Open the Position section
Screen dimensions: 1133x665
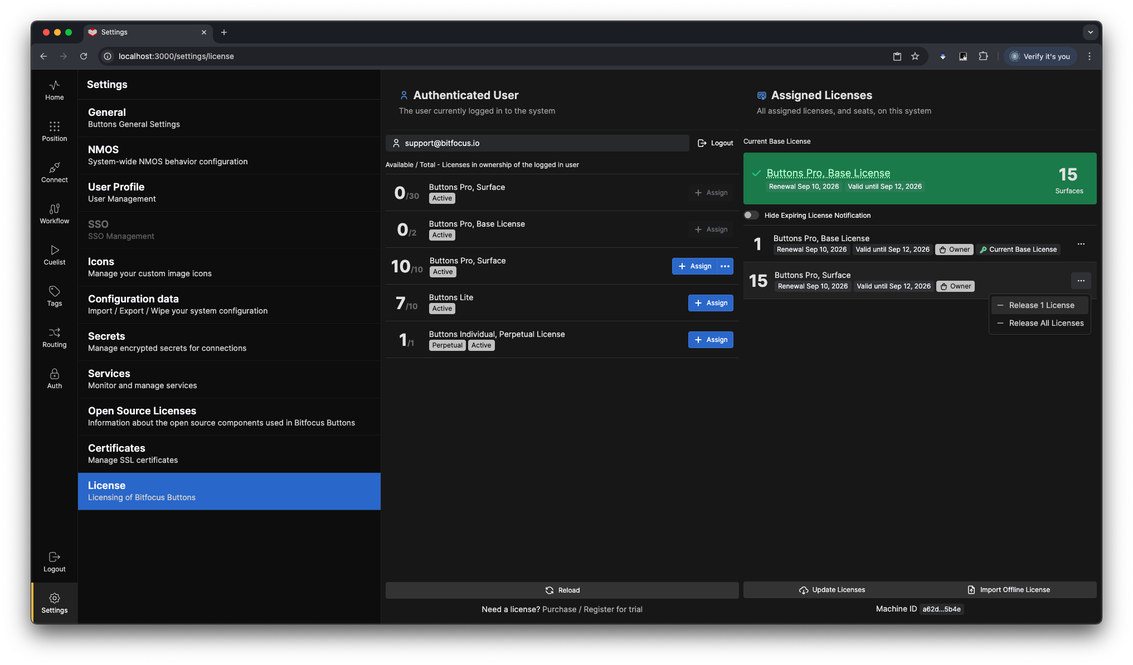54,131
